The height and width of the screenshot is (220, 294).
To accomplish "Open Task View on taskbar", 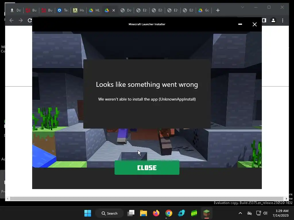I will tap(131, 213).
